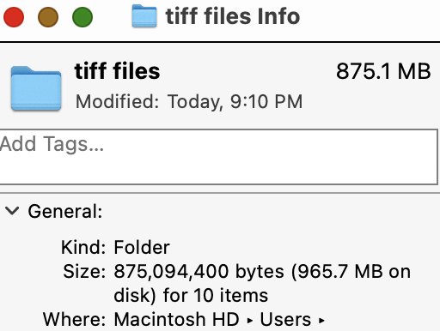440x331 pixels.
Task: Click the General: section header label
Action: coord(65,212)
